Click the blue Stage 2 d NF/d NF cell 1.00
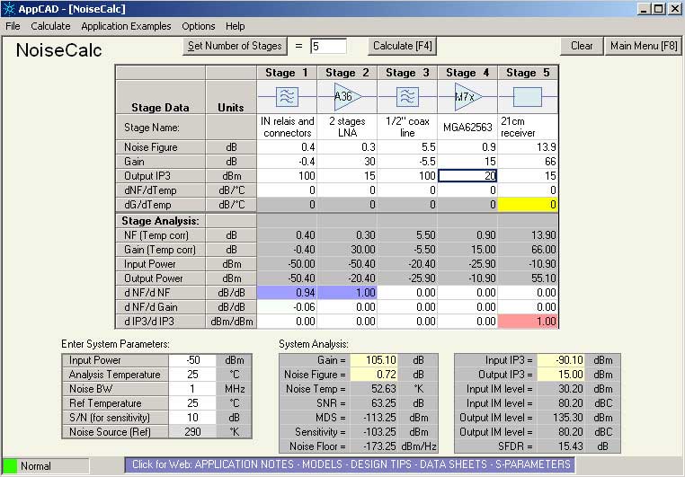The height and width of the screenshot is (477, 685). click(x=347, y=292)
